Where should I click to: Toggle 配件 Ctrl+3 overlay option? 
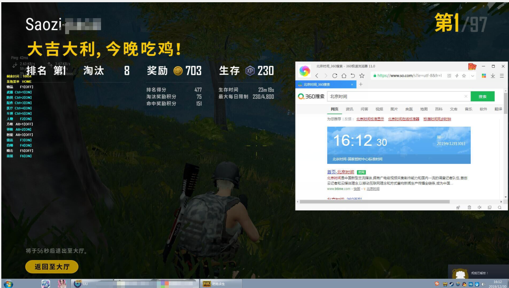click(19, 103)
